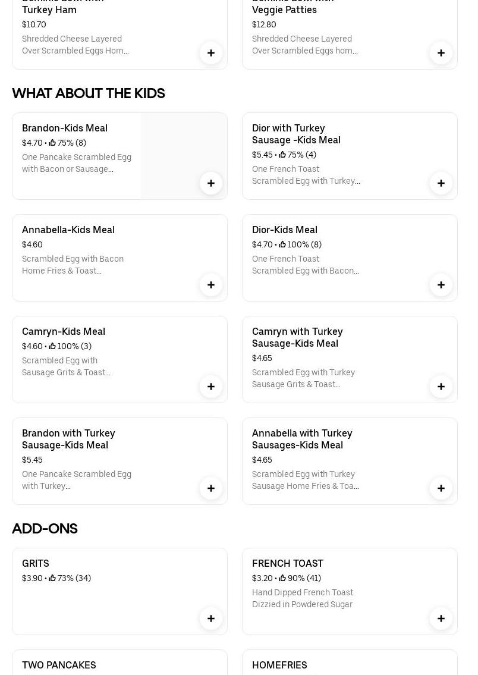Viewport: 478px width, 675px height.
Task: Open the Camryn-Kids Meal title
Action: click(x=64, y=331)
